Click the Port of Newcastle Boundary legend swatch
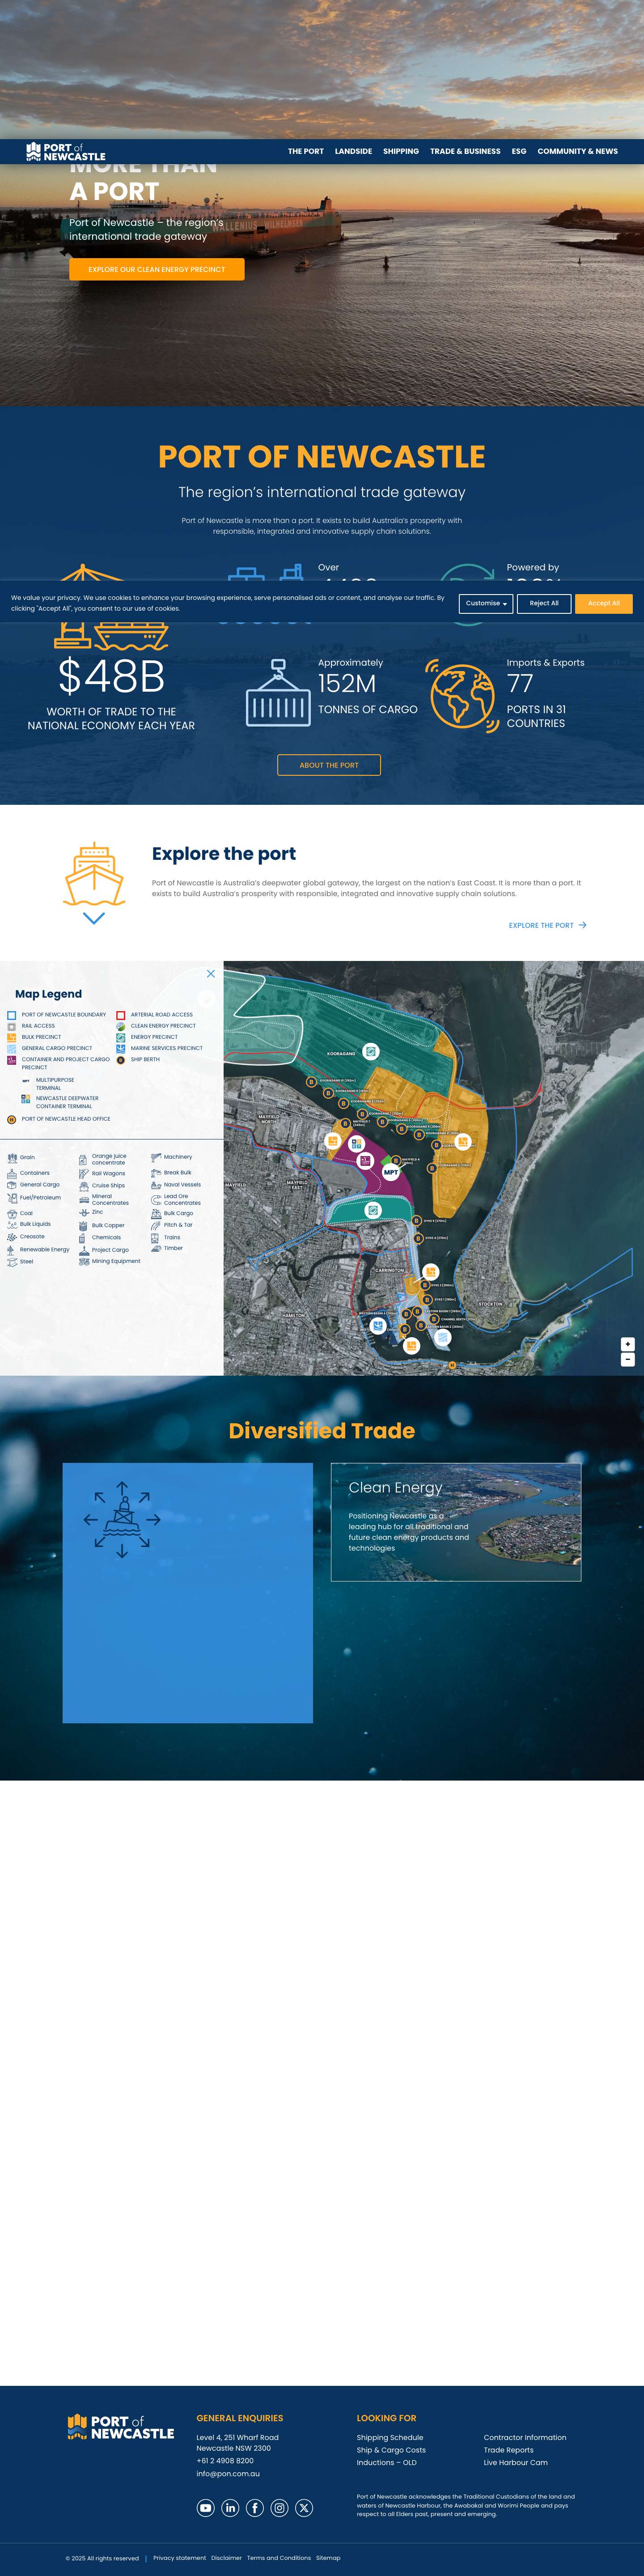 coord(12,1015)
